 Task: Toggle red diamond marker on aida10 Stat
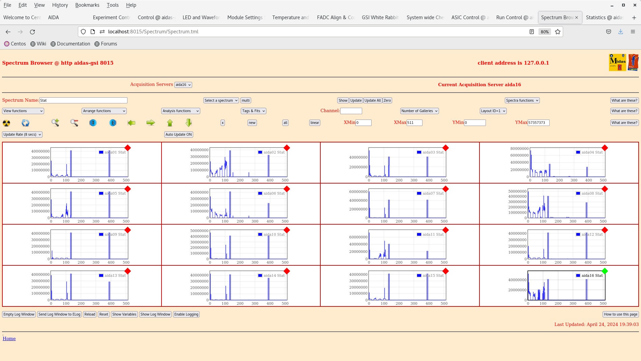287,230
